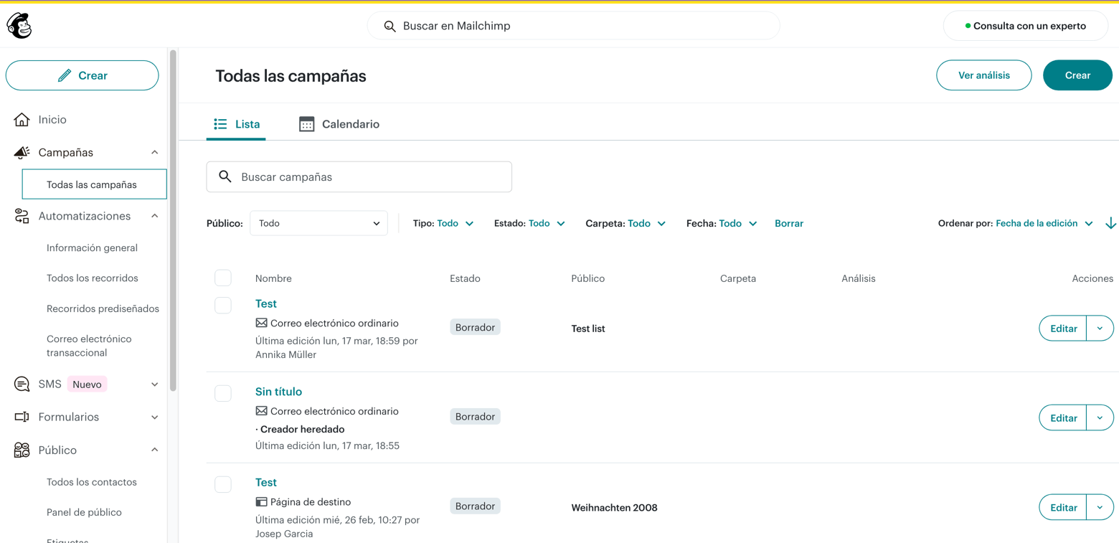The width and height of the screenshot is (1119, 543).
Task: Open actions arrow next to Editar for Weihnachten 2008
Action: tap(1100, 507)
